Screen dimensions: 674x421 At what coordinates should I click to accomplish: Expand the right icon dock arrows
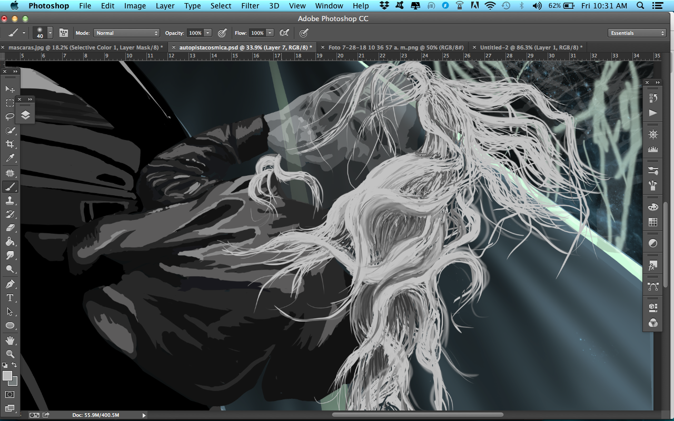tap(658, 83)
